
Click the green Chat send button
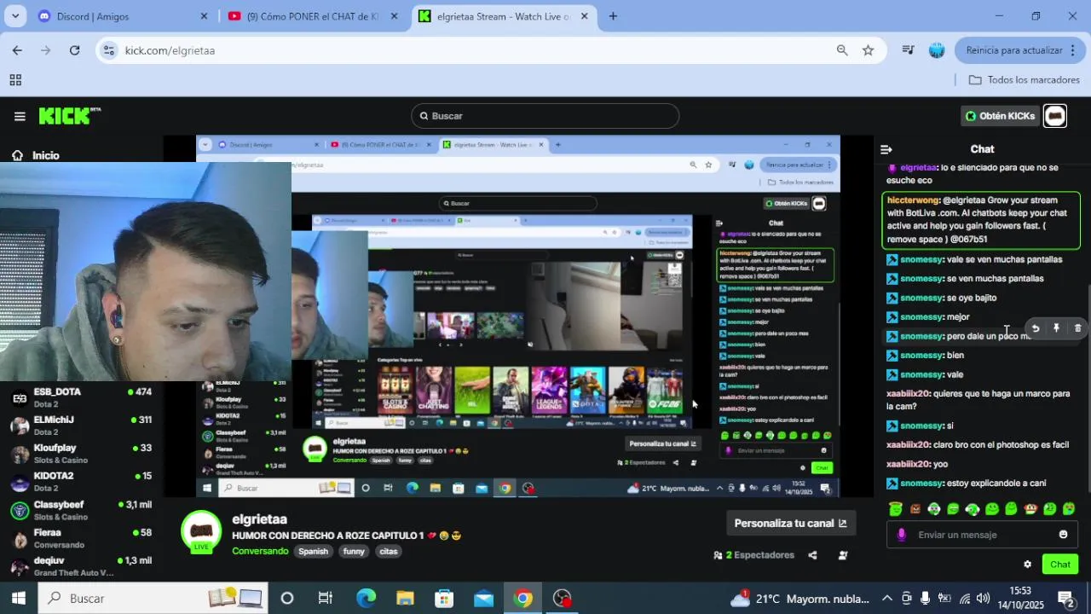1060,565
